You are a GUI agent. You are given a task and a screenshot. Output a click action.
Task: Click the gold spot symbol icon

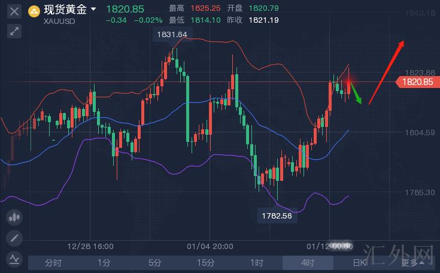point(35,10)
